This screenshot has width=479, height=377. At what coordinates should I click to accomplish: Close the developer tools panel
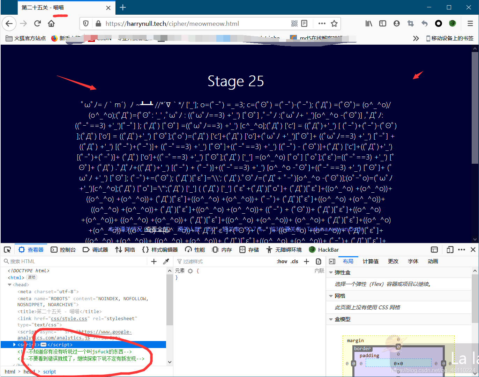click(473, 250)
